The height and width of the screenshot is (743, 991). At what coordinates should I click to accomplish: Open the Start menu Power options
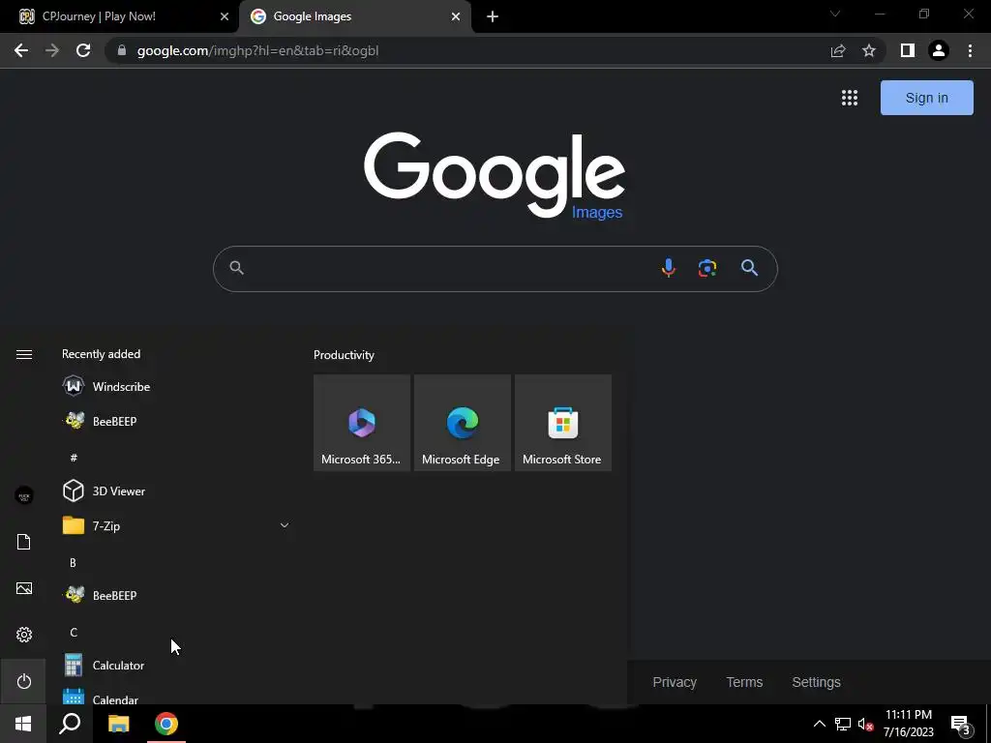[x=24, y=681]
